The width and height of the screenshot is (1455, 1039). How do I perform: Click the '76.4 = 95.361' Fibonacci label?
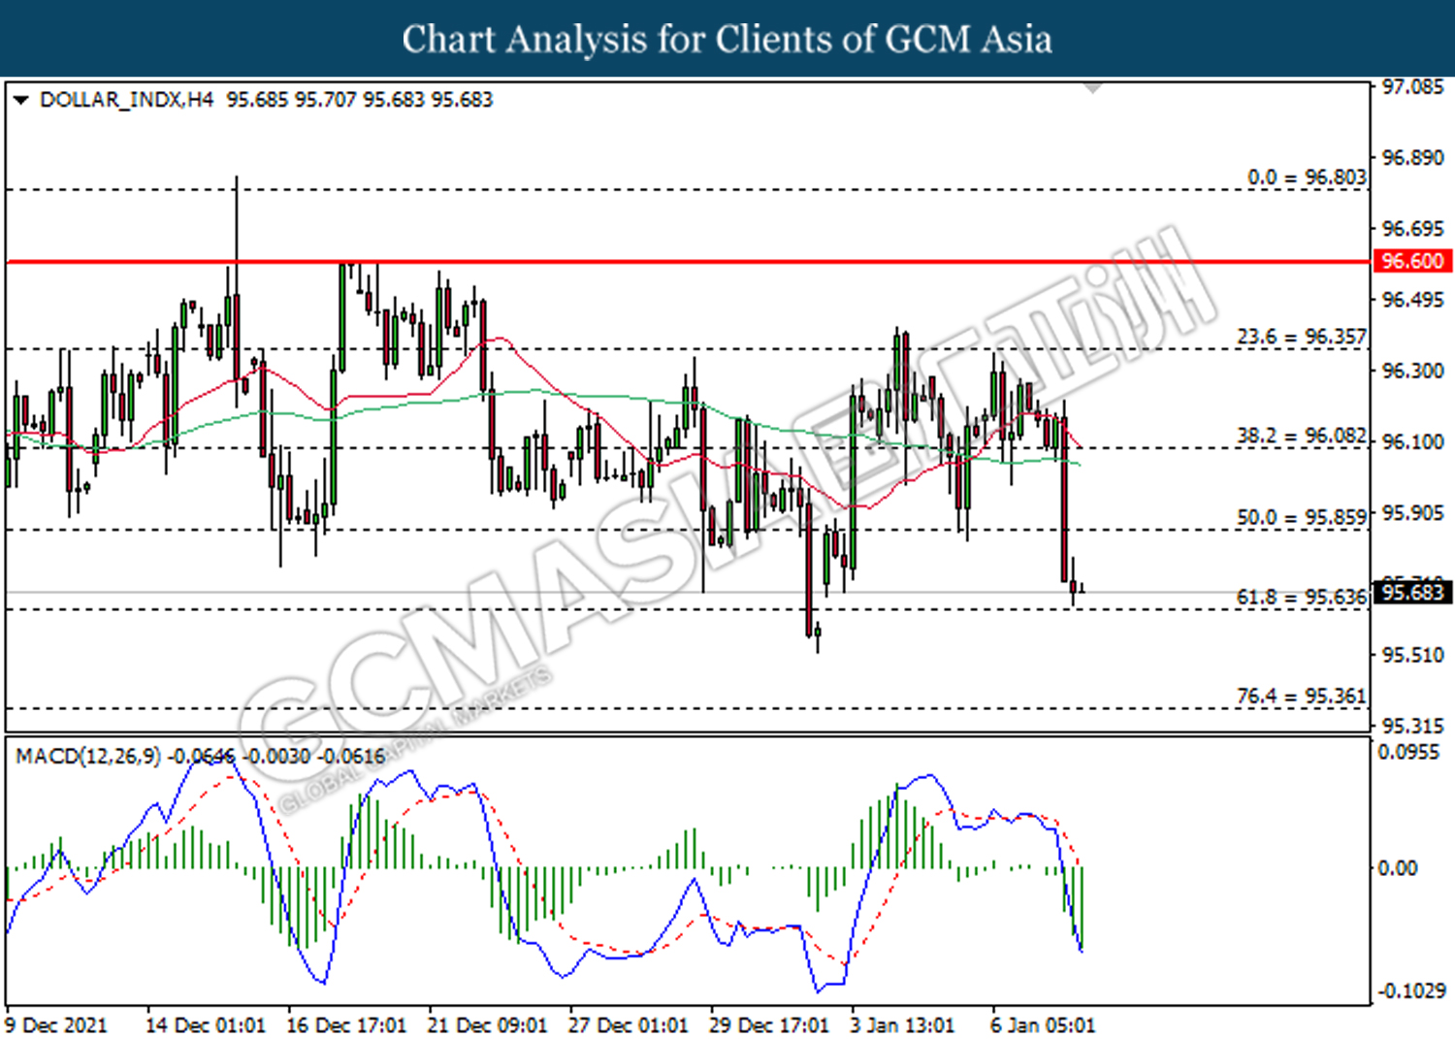coord(1302,697)
